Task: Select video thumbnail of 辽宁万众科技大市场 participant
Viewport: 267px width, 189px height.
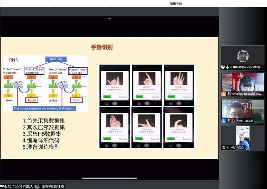Action: pyautogui.click(x=243, y=111)
